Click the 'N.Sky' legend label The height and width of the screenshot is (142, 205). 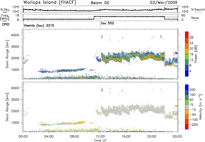point(5,9)
